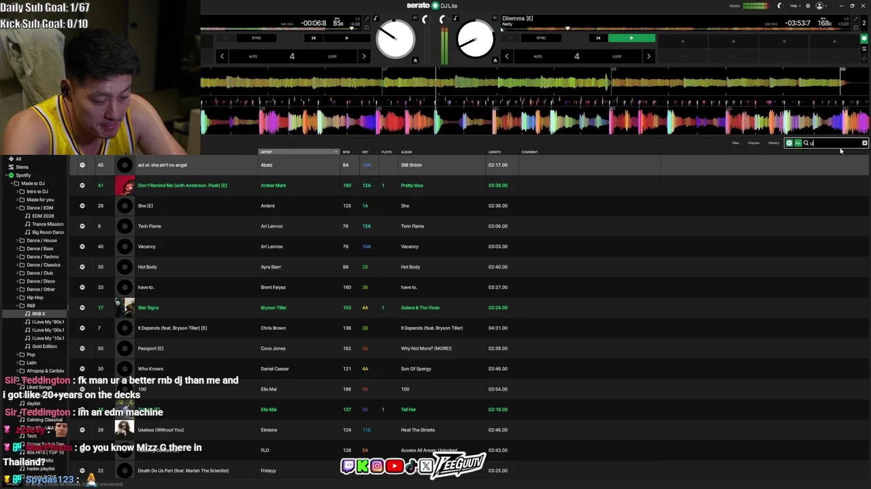Double the right deck auto loop length
The height and width of the screenshot is (489, 871).
point(648,56)
